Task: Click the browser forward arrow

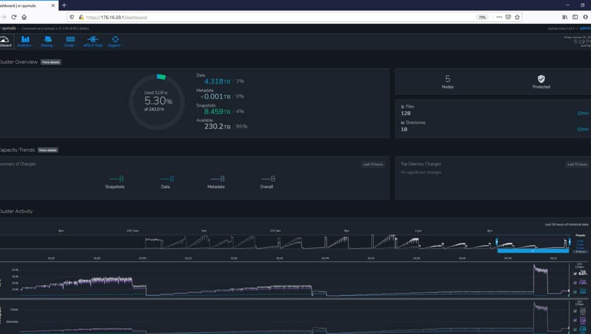Action: 4,17
